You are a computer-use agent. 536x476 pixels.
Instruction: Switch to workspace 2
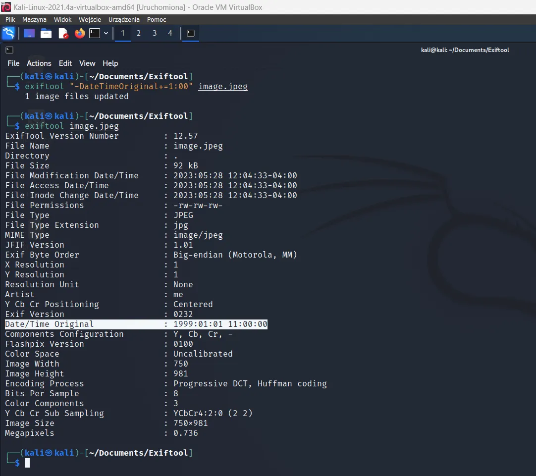pos(139,33)
